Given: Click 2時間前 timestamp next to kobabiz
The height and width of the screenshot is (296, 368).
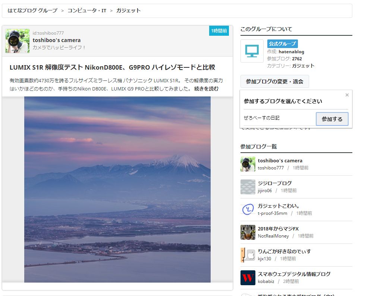Looking at the screenshot, I should coord(291,281).
